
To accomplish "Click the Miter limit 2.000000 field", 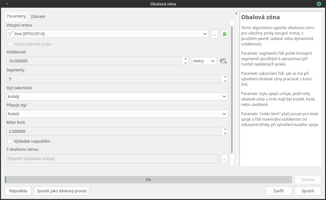I will (x=115, y=132).
